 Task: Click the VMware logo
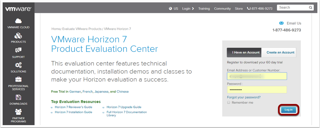click(18, 9)
